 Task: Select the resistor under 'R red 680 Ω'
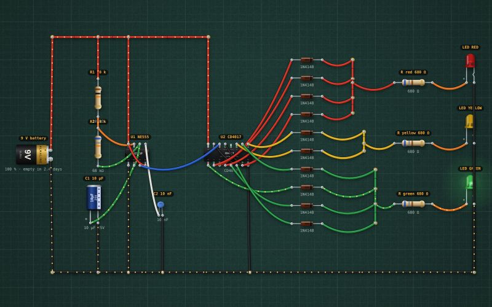(413, 83)
